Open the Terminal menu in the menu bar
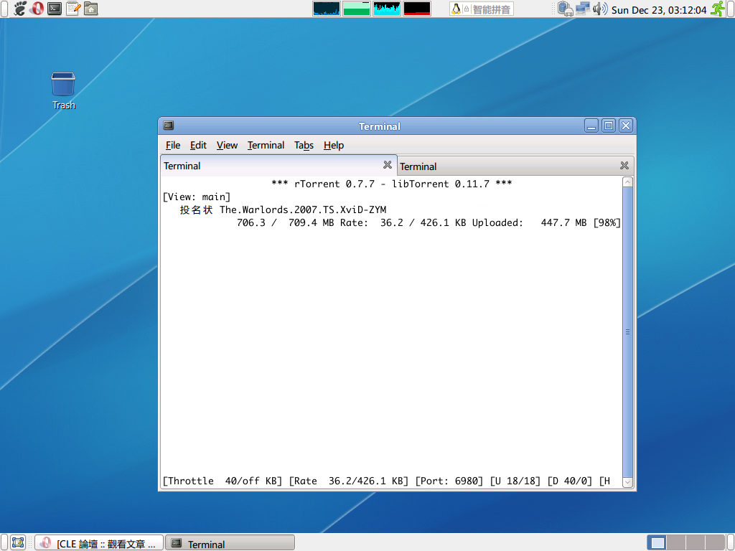 pyautogui.click(x=266, y=145)
